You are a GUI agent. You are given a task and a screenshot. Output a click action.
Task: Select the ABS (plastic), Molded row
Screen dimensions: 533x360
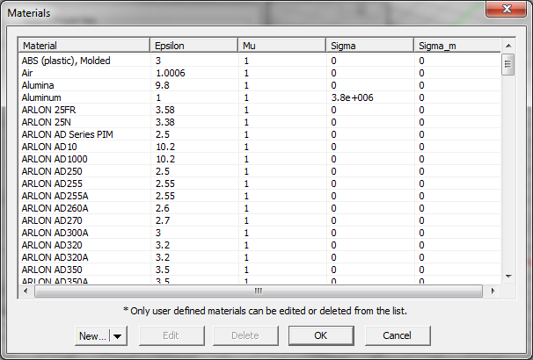click(259, 61)
